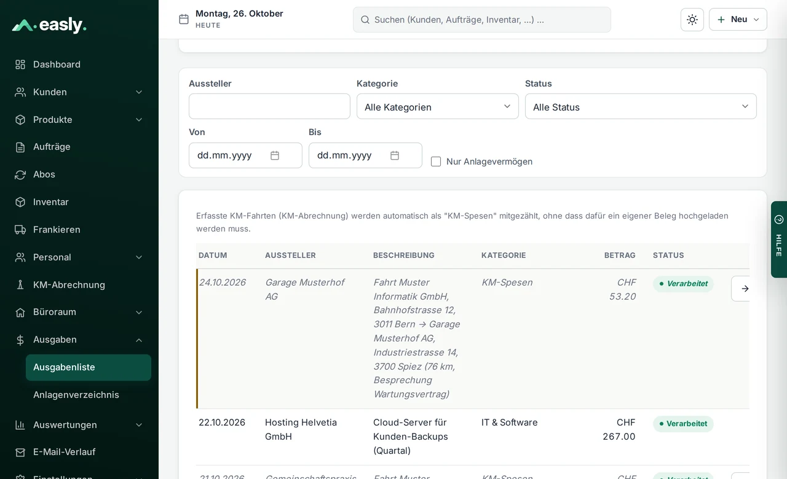The image size is (787, 479).
Task: Click the E-Mail-Verlauf envelope icon
Action: tap(20, 452)
